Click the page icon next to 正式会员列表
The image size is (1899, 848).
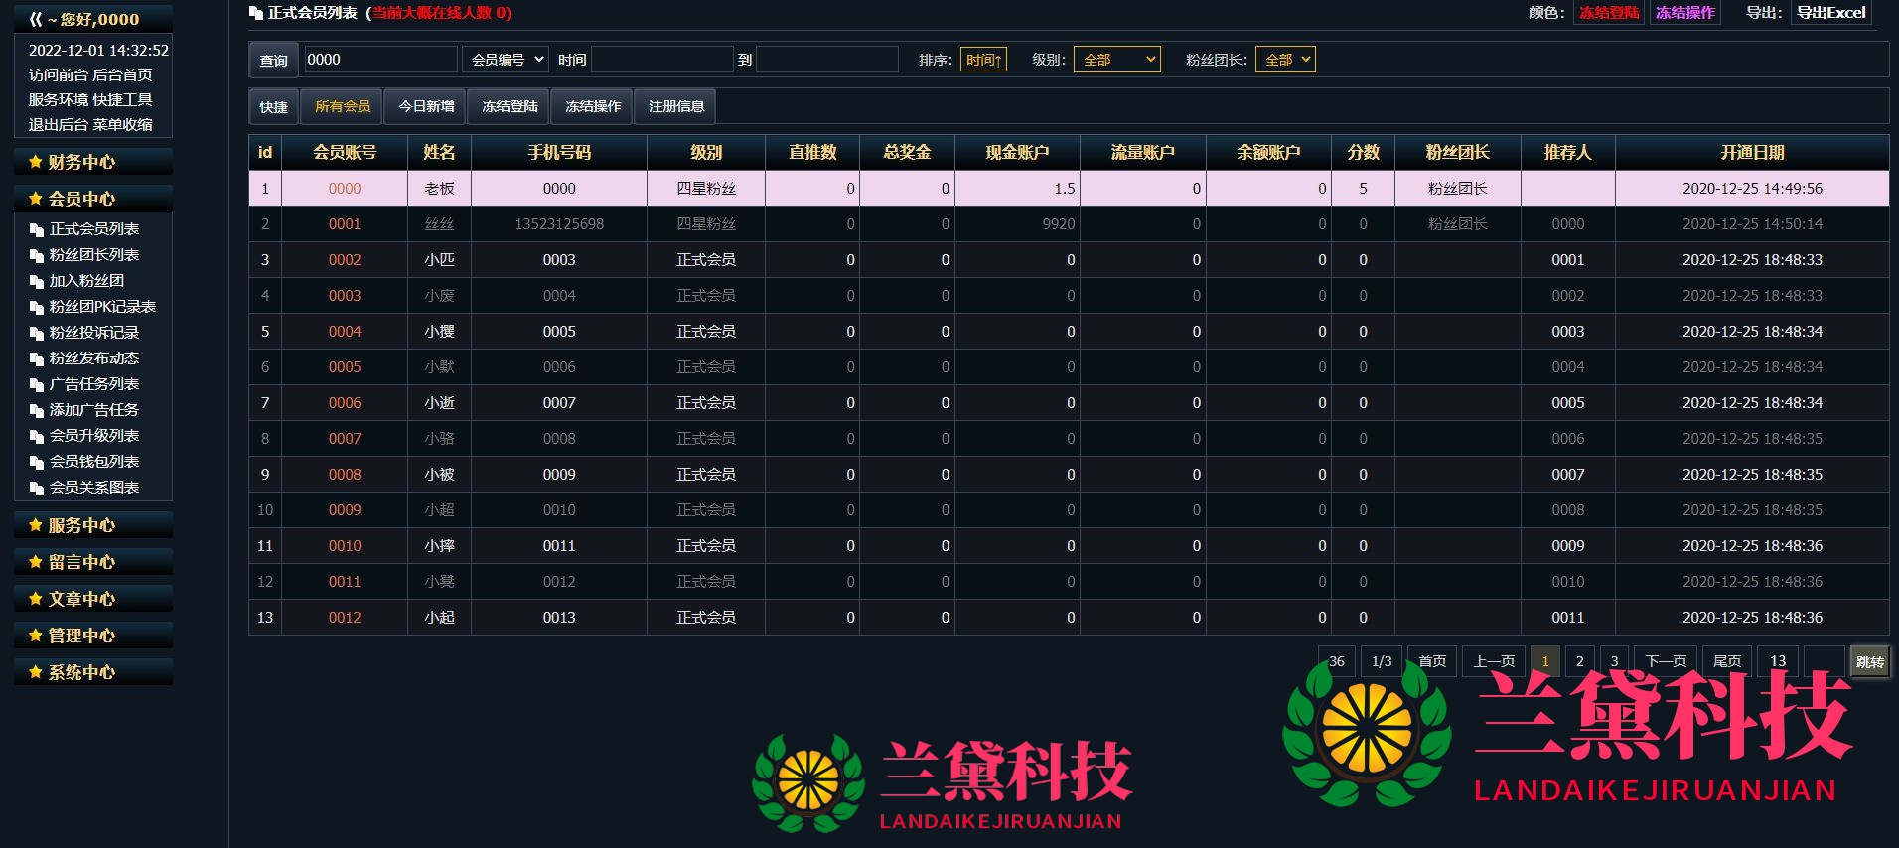tap(37, 229)
